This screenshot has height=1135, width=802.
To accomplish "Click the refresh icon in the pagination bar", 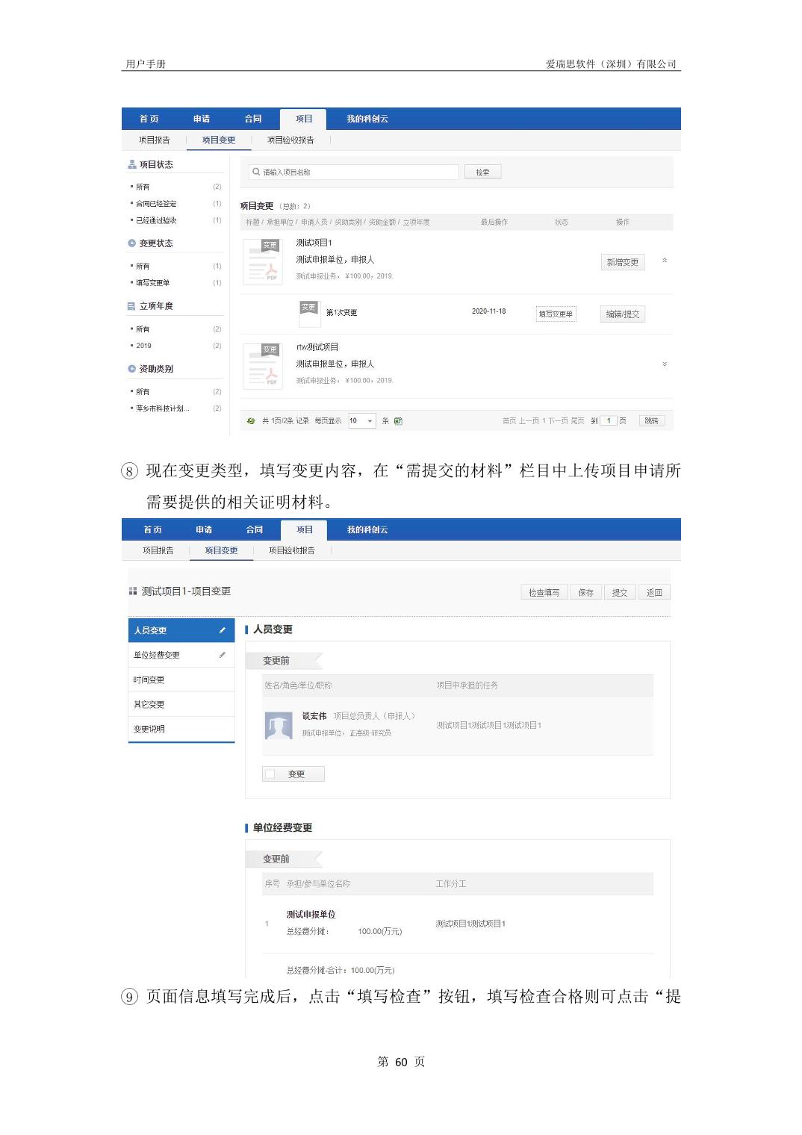I will 251,421.
